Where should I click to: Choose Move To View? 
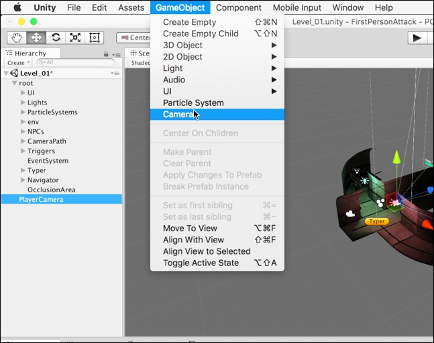pyautogui.click(x=217, y=228)
